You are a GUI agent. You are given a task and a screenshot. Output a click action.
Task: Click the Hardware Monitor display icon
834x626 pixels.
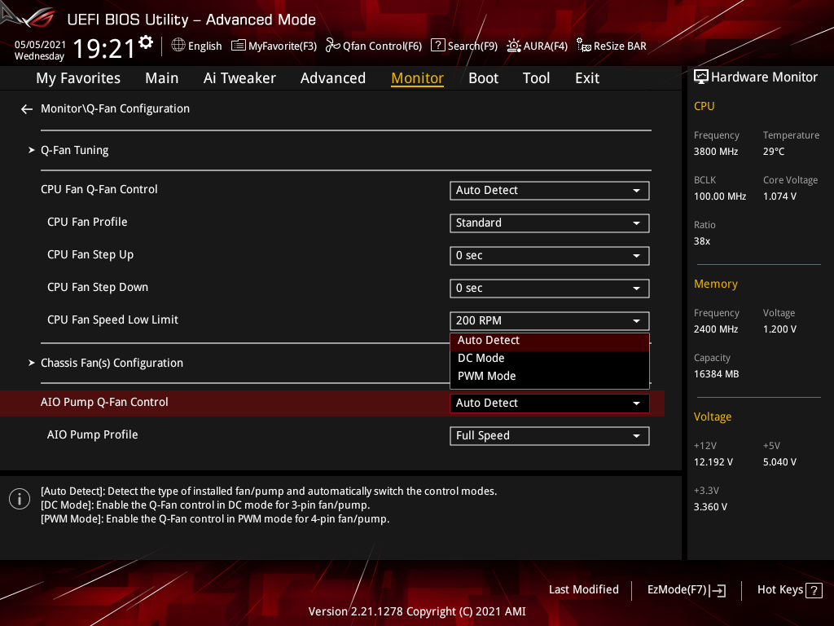(701, 77)
